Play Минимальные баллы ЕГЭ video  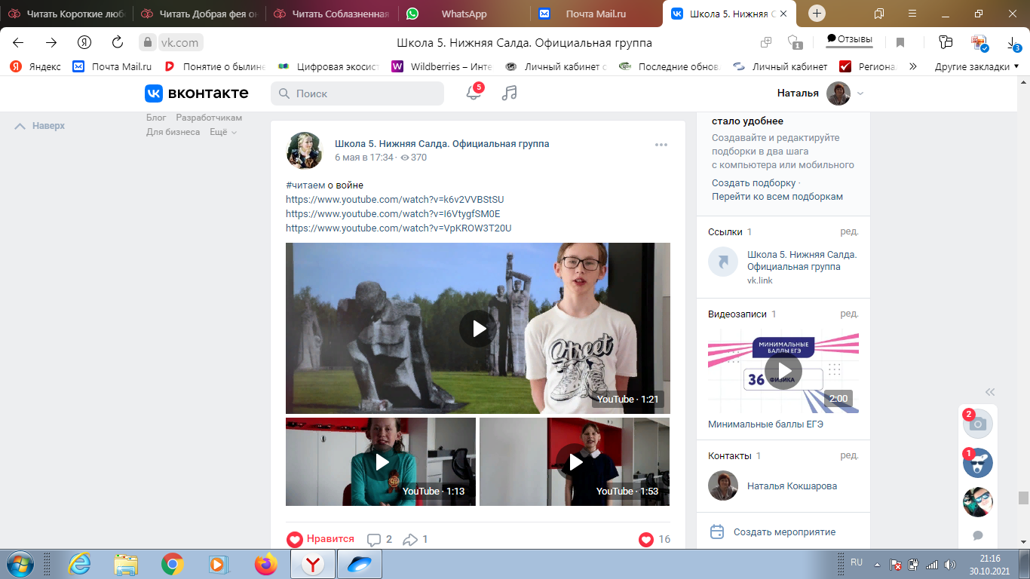coord(783,372)
